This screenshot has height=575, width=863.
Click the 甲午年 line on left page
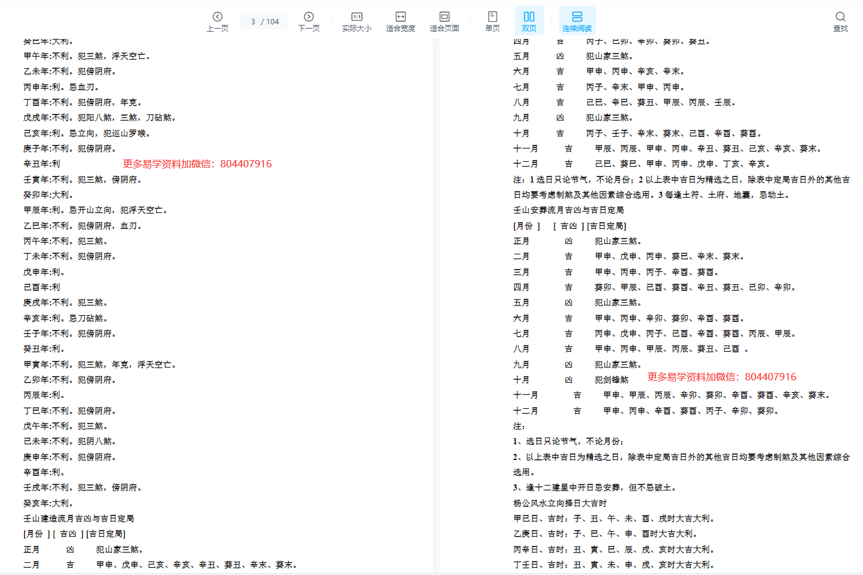pyautogui.click(x=86, y=56)
